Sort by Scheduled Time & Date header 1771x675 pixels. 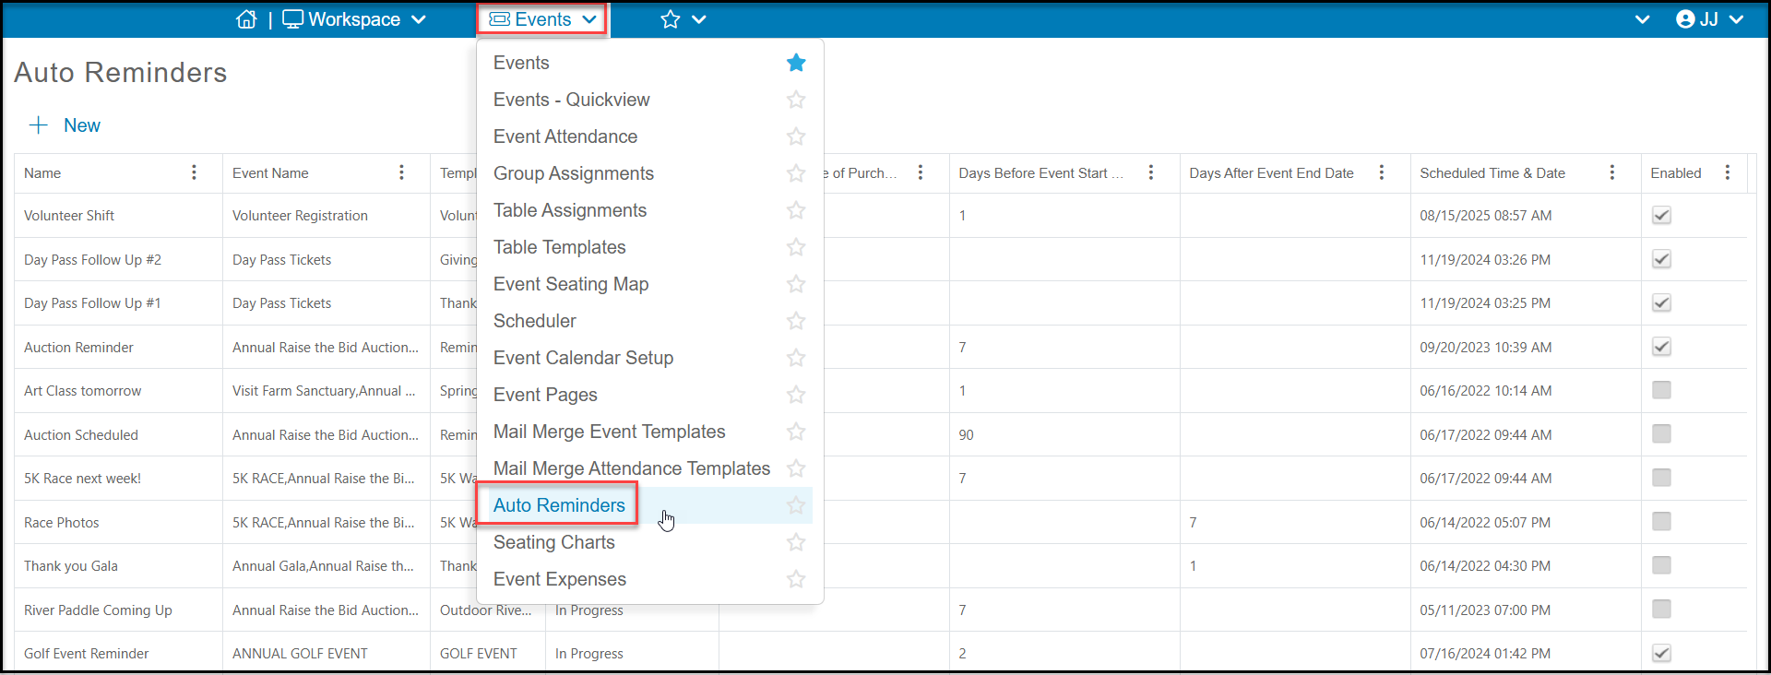tap(1492, 173)
